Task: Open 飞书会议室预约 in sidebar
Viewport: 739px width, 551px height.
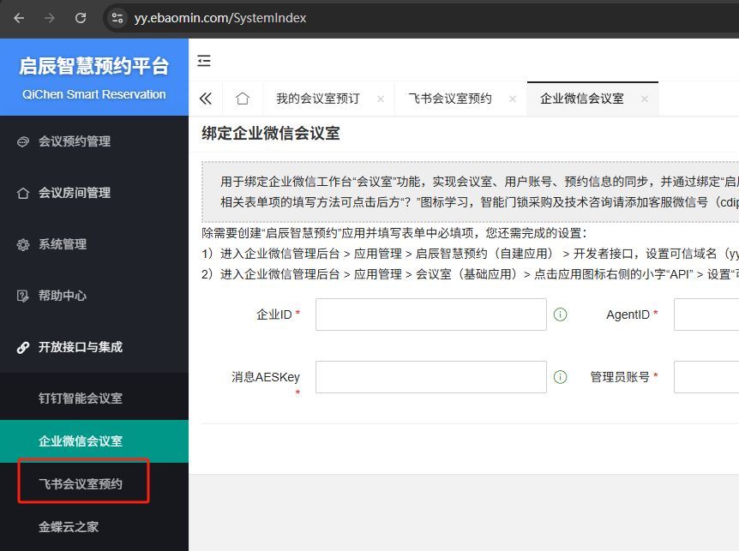Action: [x=81, y=484]
